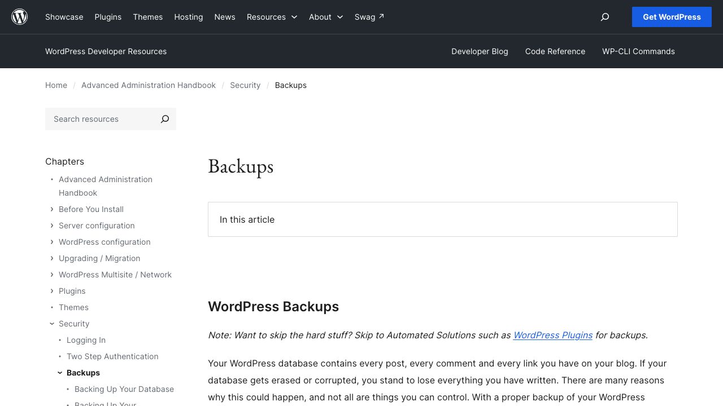Expand the WordPress configuration chapter chevron
Image resolution: width=723 pixels, height=406 pixels.
click(52, 242)
